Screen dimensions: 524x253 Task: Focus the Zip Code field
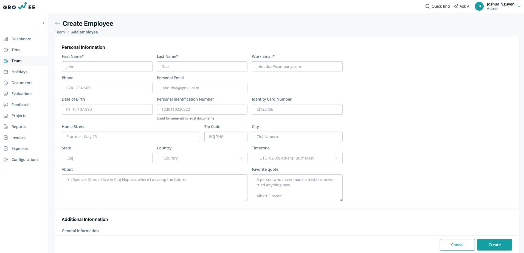[226, 137]
